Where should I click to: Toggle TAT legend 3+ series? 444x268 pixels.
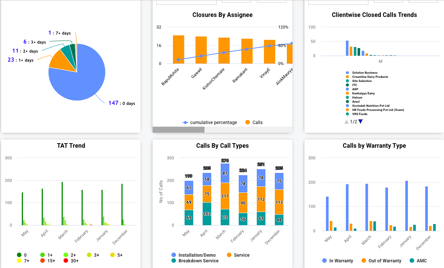click(x=93, y=255)
